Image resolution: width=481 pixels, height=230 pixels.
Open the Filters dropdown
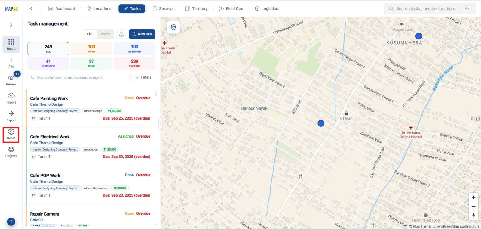click(143, 77)
